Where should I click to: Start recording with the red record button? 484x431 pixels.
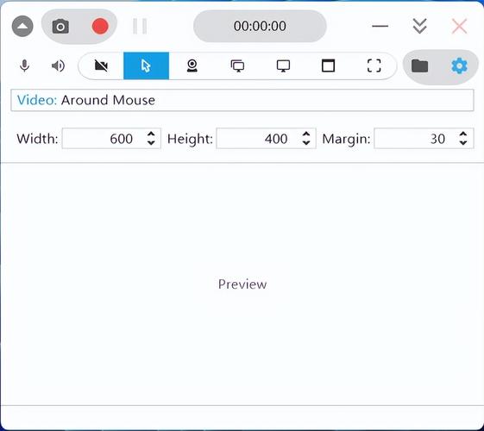pos(100,26)
